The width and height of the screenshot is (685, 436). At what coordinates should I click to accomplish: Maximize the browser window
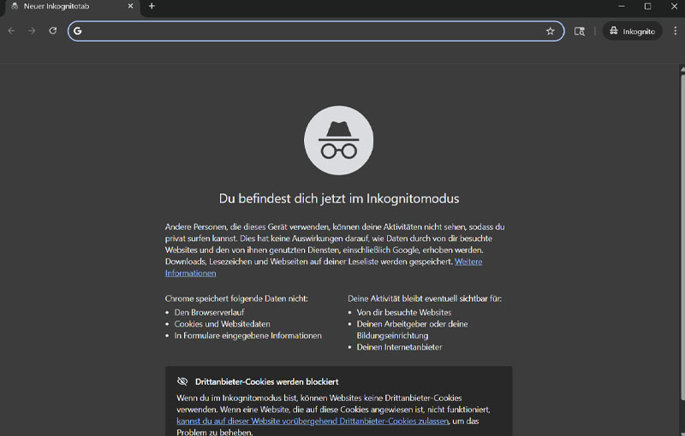pos(647,6)
